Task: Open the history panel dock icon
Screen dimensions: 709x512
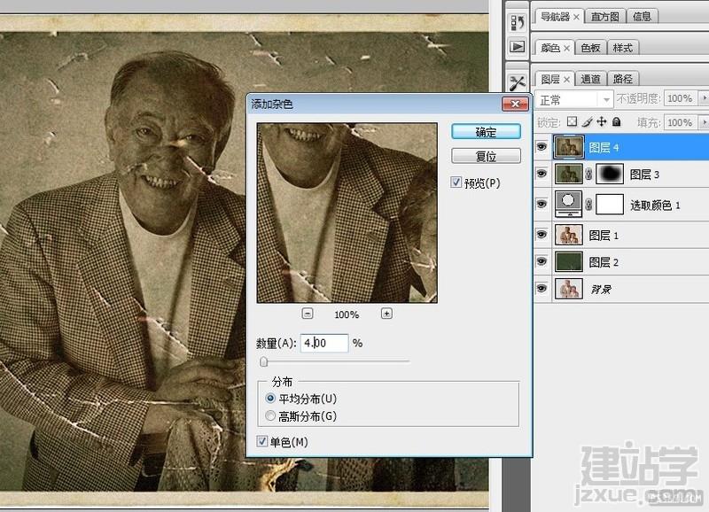Action: (517, 23)
